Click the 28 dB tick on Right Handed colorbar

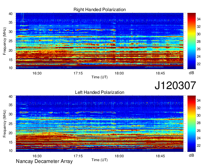click(199, 42)
